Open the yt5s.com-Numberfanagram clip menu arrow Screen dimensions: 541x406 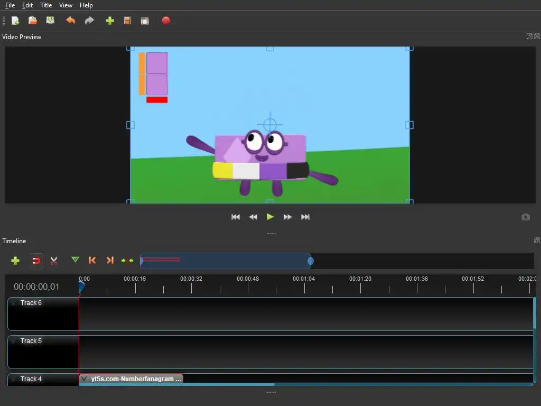[x=84, y=379]
